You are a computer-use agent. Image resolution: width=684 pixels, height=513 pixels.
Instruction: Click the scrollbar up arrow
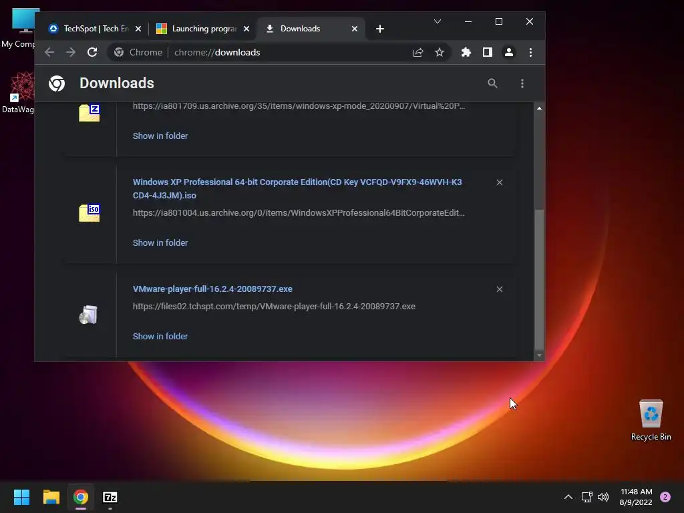(539, 108)
